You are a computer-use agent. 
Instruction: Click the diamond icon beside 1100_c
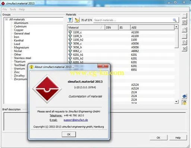[x=70, y=32]
